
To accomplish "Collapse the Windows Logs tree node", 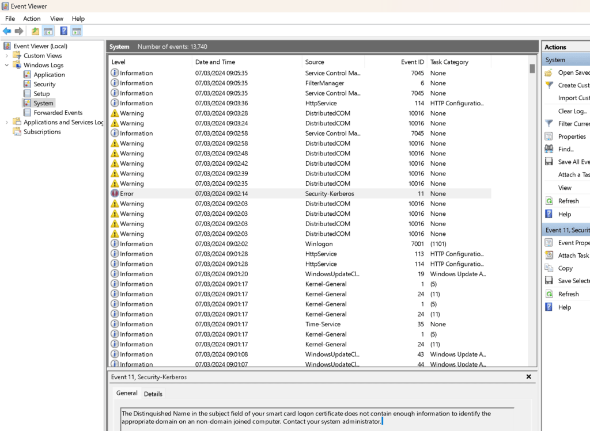I will tap(6, 65).
